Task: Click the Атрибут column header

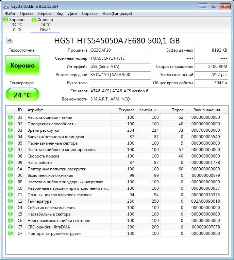Action: click(x=68, y=110)
